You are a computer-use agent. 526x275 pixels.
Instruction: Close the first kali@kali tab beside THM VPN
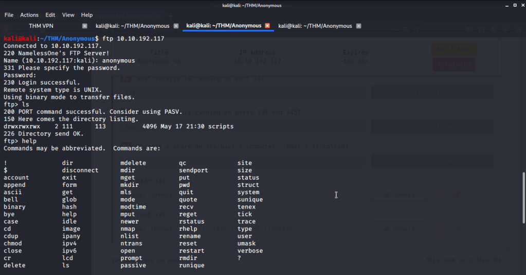coord(176,26)
